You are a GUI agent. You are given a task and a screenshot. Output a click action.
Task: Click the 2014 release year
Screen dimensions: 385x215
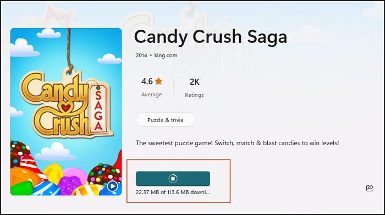141,56
